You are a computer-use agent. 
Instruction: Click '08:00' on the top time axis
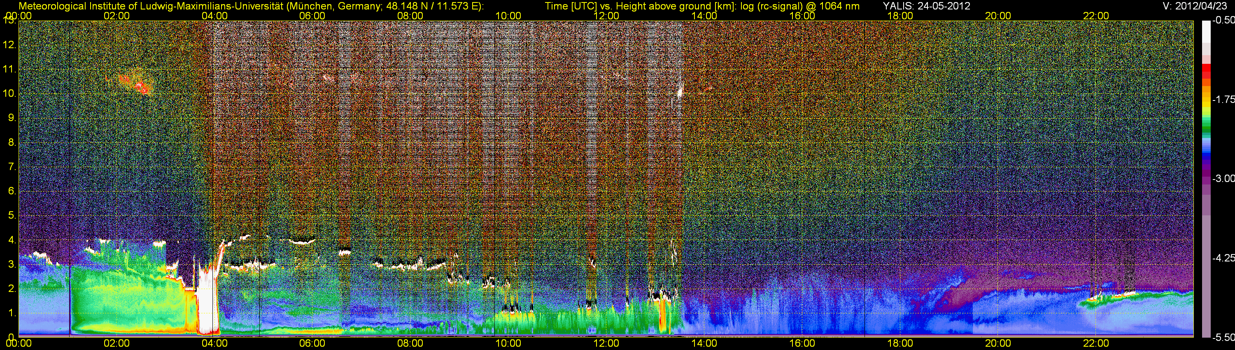click(410, 16)
